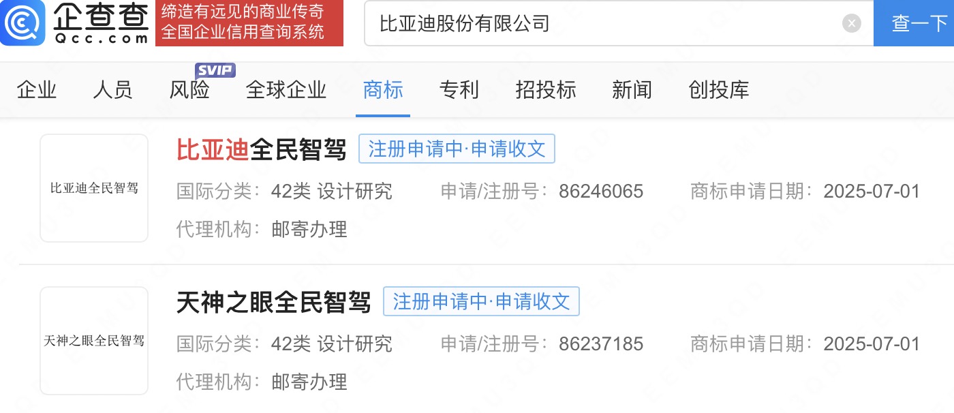Go to the 创投库 tab

(x=719, y=90)
